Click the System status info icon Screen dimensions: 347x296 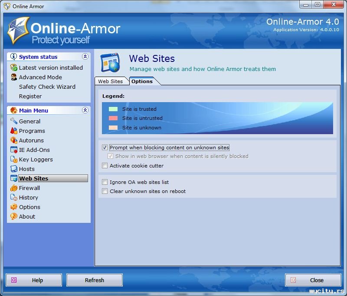click(x=13, y=57)
